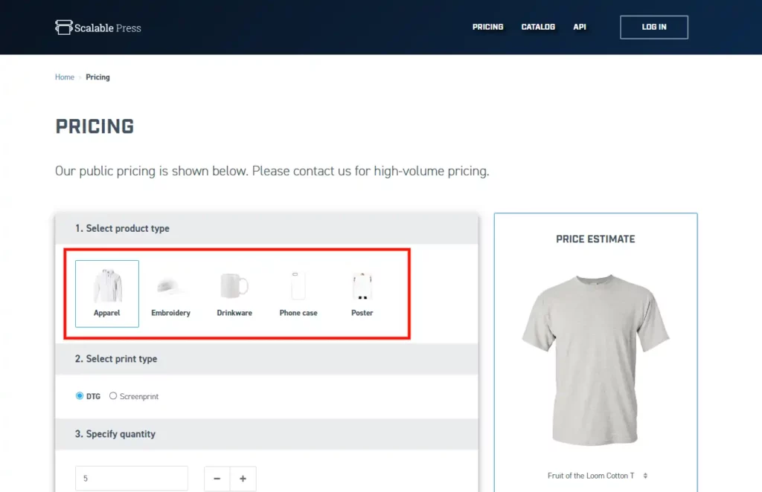Click the Select product type header

click(x=122, y=228)
